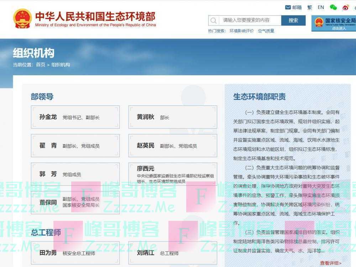Open 廖西元 leader card
356x267 pixels.
click(x=173, y=174)
